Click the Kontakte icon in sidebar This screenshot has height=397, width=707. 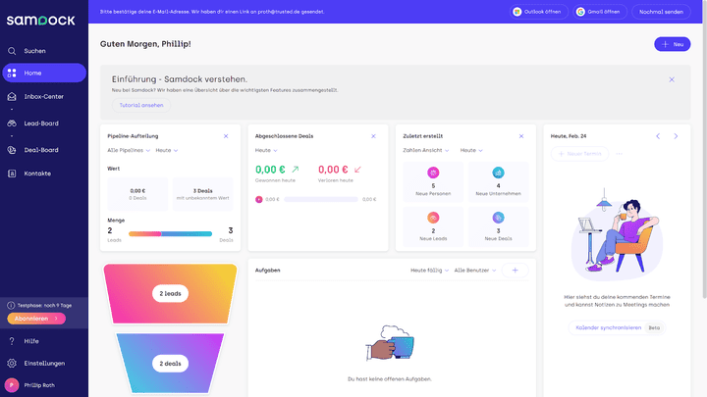12,174
